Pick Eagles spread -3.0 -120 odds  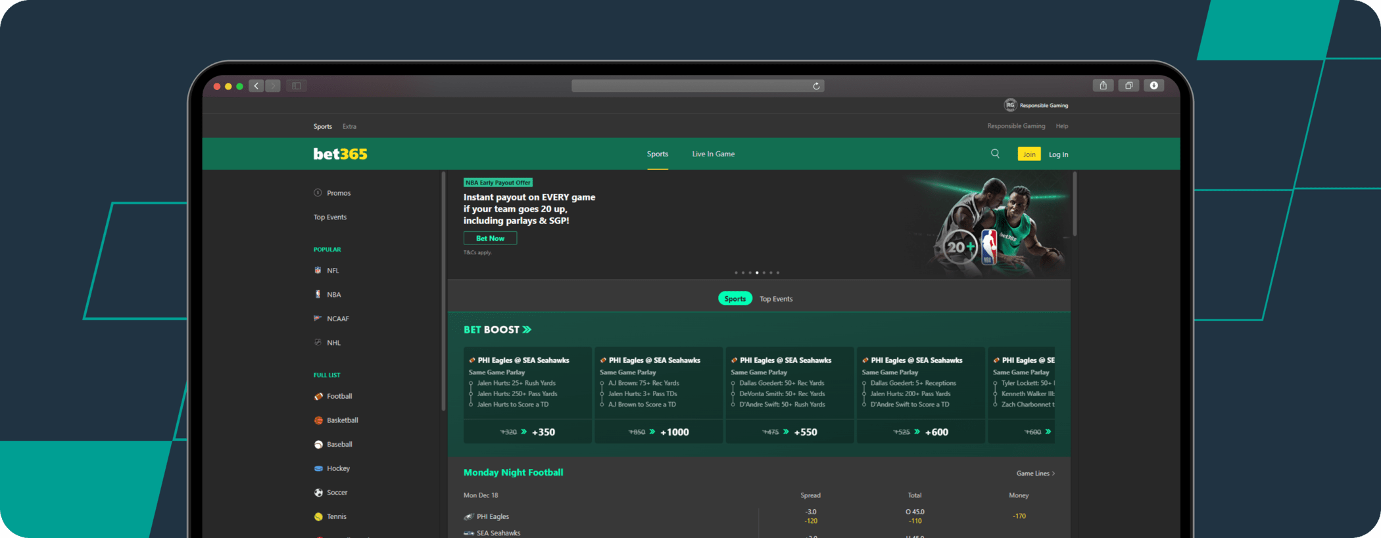pos(811,516)
